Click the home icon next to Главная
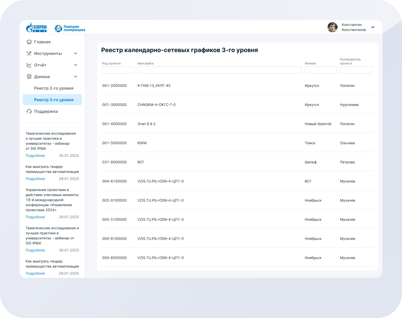Image resolution: width=402 pixels, height=318 pixels. 29,42
